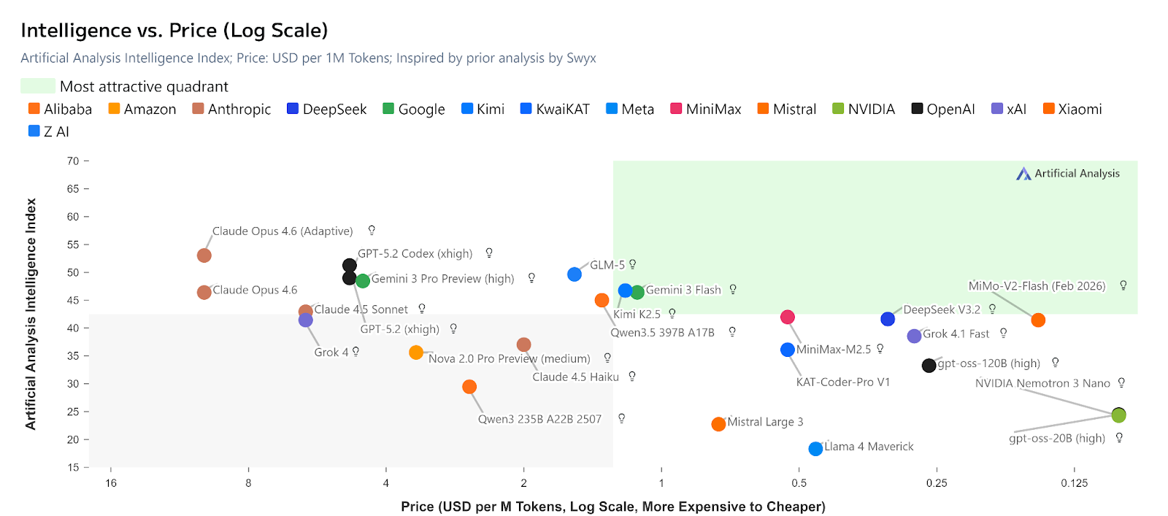The image size is (1168, 516).
Task: Click the Gemini 3 Pro Preview (high) label
Action: (442, 279)
